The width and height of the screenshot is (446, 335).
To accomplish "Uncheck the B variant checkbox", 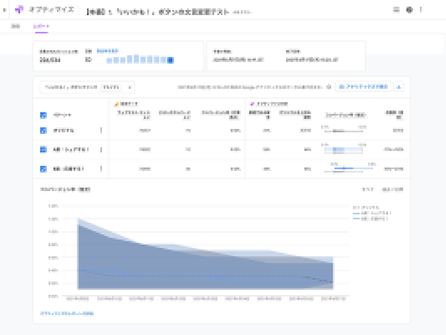I will 43,169.
